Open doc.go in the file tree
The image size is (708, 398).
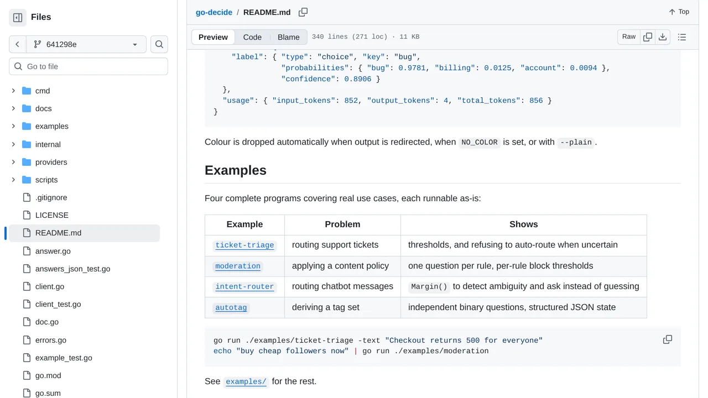(47, 322)
